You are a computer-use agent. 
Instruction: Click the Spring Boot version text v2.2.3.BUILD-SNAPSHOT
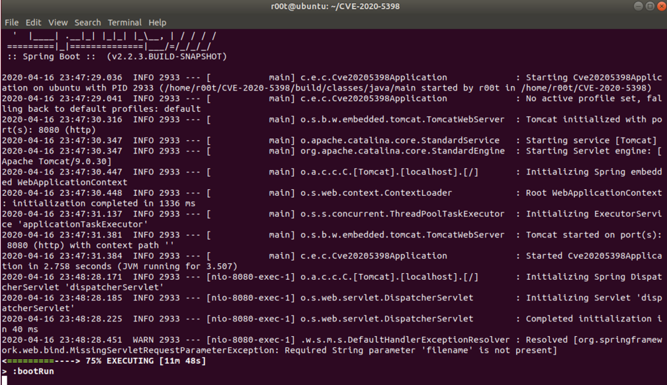click(167, 57)
